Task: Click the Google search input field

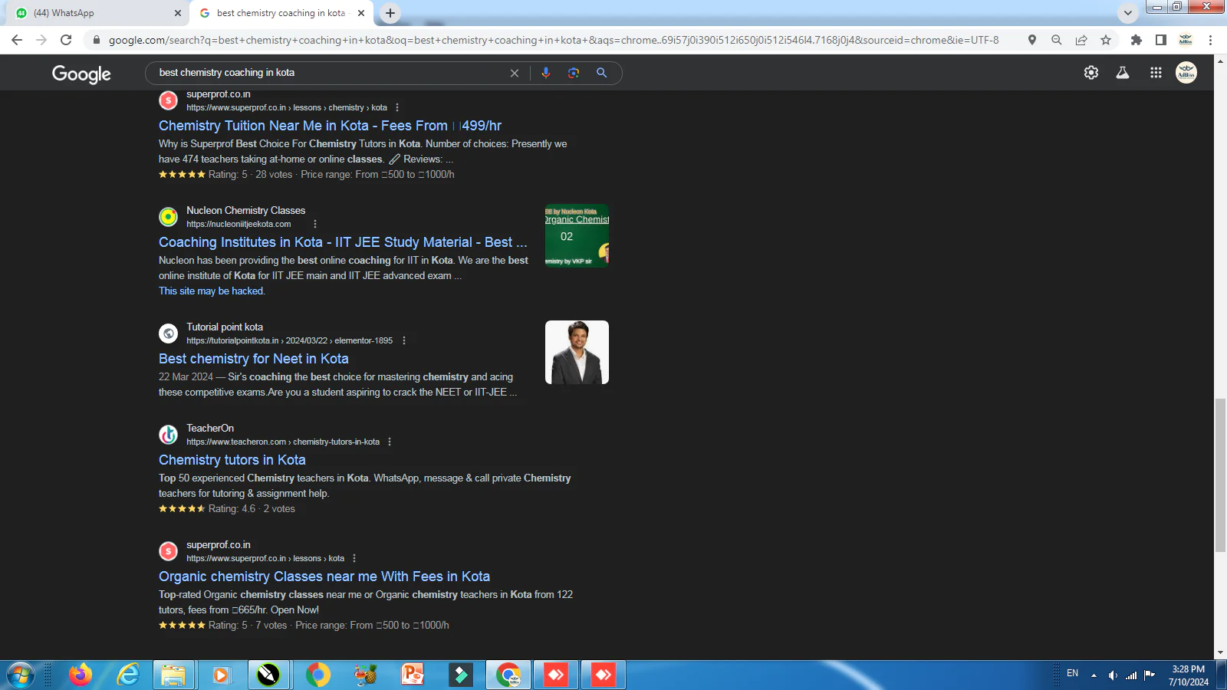Action: (x=330, y=73)
